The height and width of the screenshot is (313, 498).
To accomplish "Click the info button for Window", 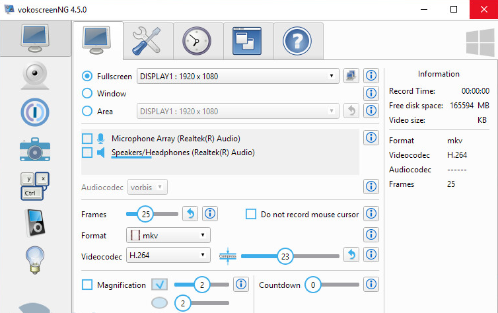I will [371, 93].
